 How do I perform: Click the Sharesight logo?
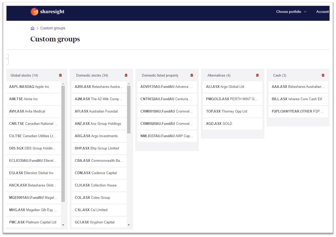[48, 12]
